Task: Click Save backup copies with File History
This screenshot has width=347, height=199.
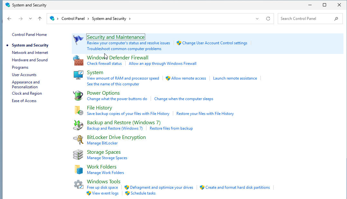Action: [x=128, y=114]
